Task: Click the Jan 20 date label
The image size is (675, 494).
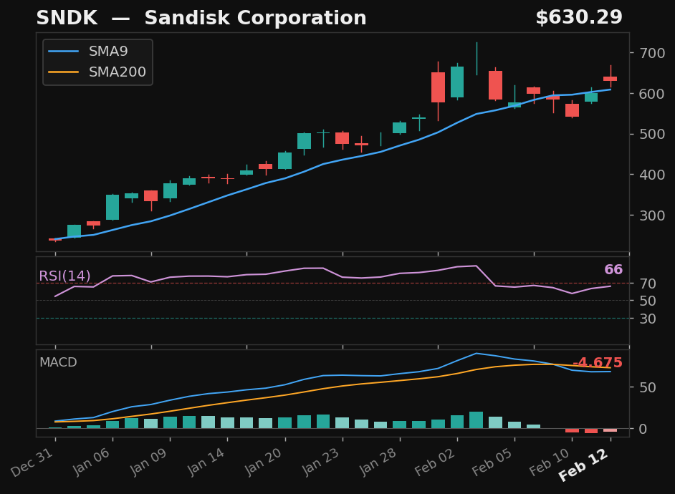Action: [x=264, y=461]
